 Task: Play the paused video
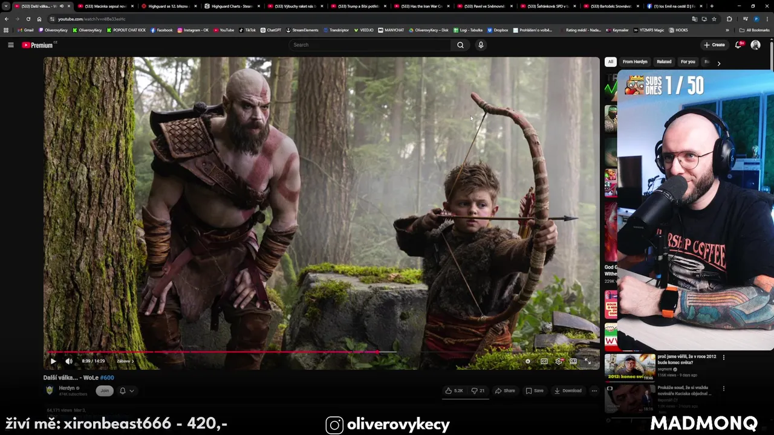[x=53, y=361]
